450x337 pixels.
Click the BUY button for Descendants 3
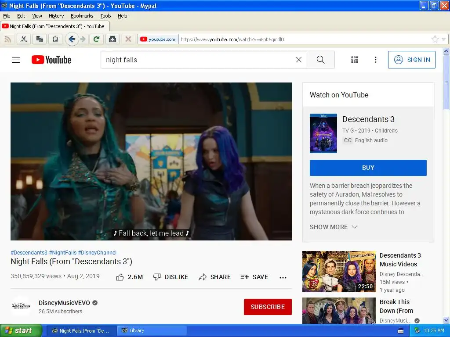(368, 168)
